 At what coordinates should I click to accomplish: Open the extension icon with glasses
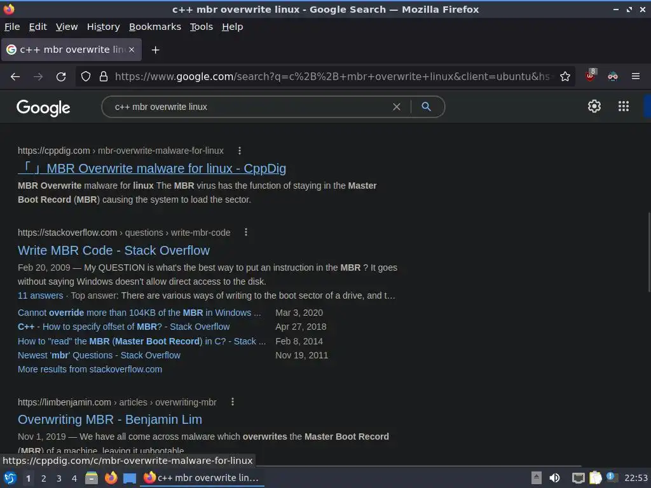613,76
